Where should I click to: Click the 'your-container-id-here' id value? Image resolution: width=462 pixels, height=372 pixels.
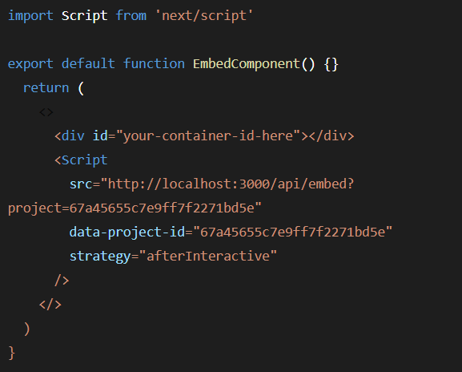[x=208, y=136]
